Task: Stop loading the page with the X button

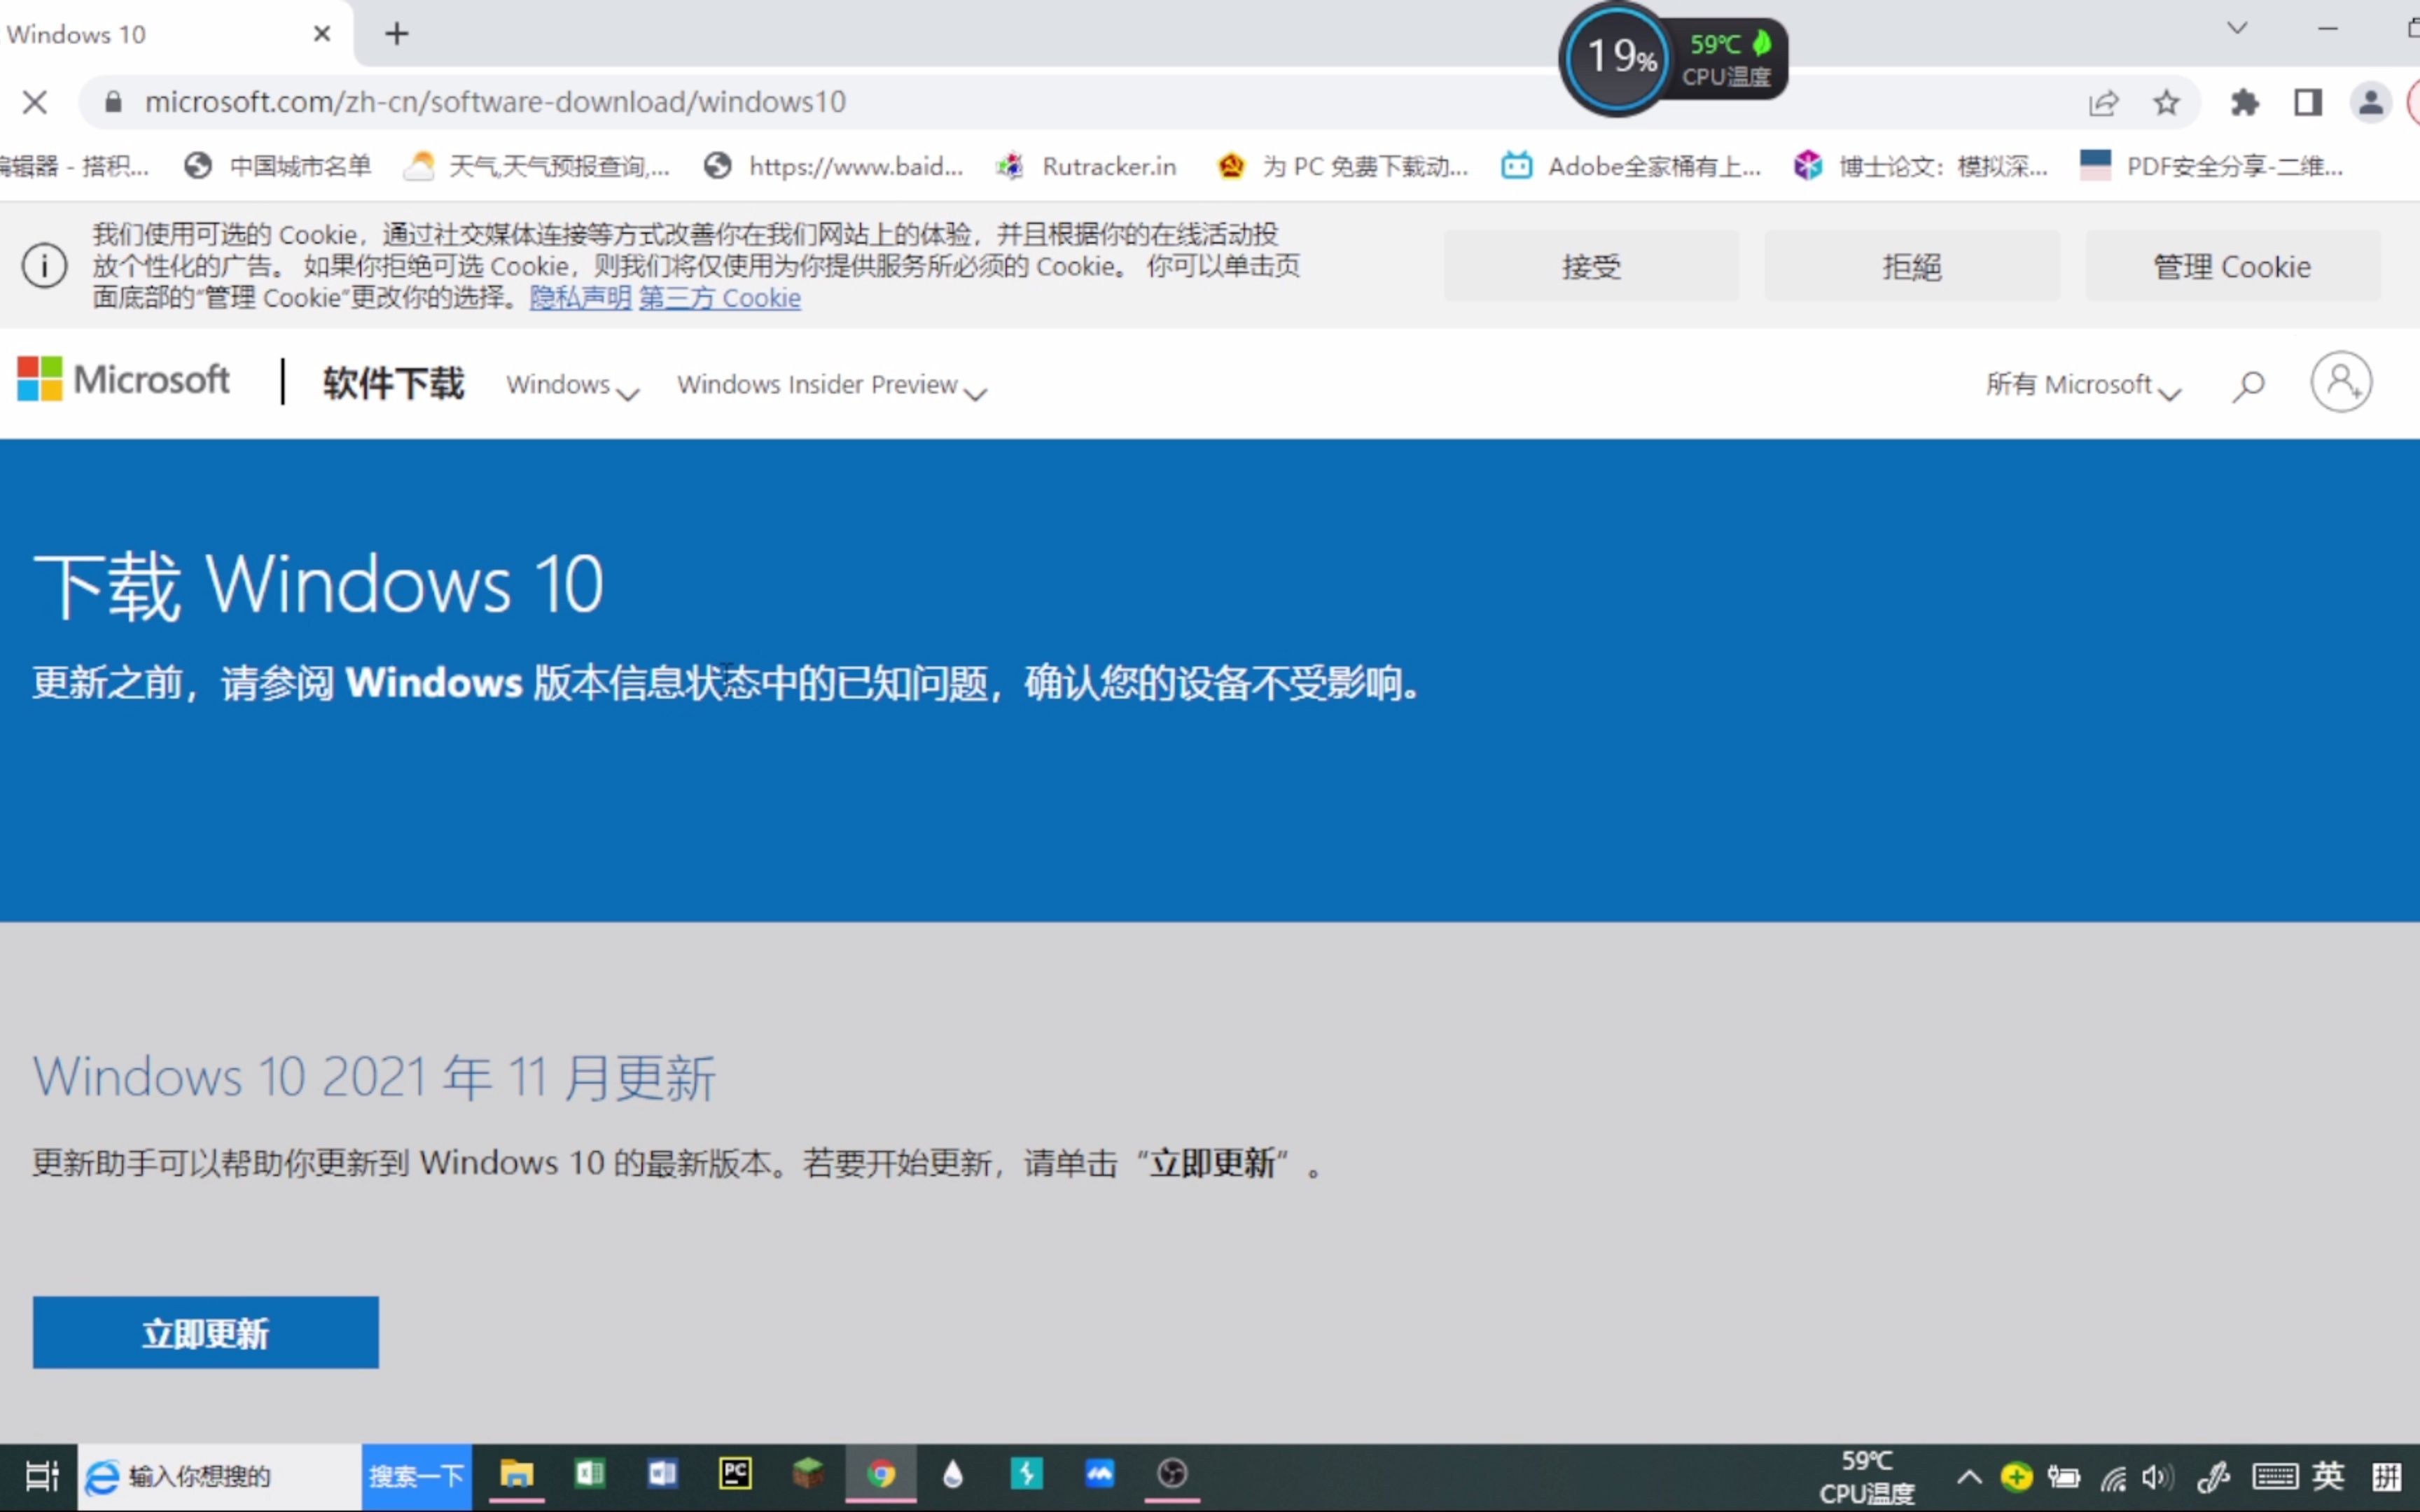Action: click(35, 102)
